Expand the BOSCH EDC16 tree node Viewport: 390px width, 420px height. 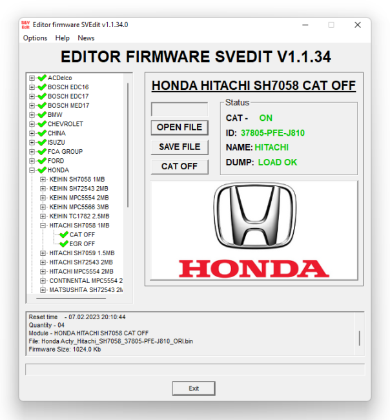(x=32, y=87)
